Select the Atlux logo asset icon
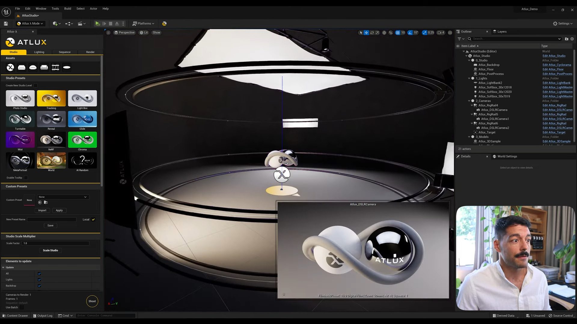Screen dimensions: 577x324 point(10,67)
